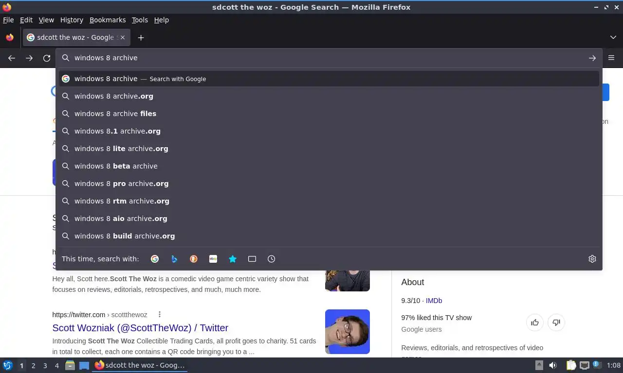This screenshot has height=373, width=623.
Task: Pick suggestion 'windows 8 archive files'
Action: click(x=329, y=114)
